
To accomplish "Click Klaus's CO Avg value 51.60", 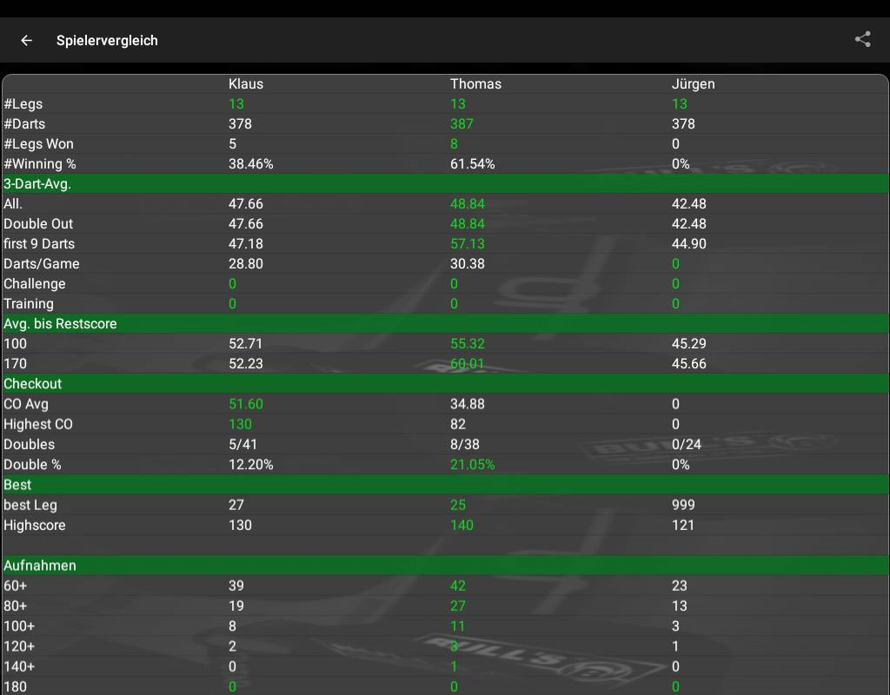I will [246, 404].
